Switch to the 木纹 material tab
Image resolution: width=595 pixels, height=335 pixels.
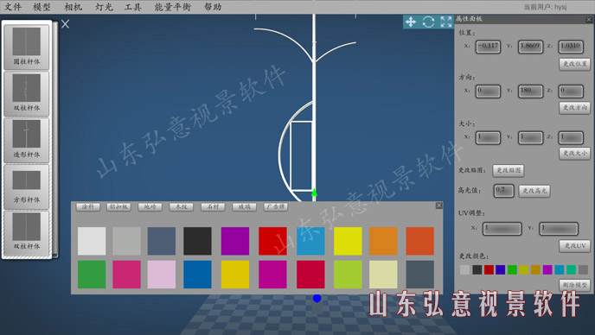coord(182,206)
